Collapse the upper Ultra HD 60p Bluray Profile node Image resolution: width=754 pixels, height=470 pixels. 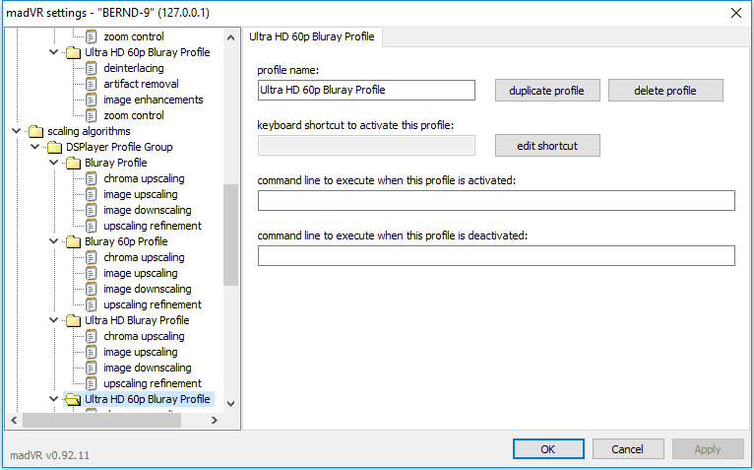click(54, 52)
